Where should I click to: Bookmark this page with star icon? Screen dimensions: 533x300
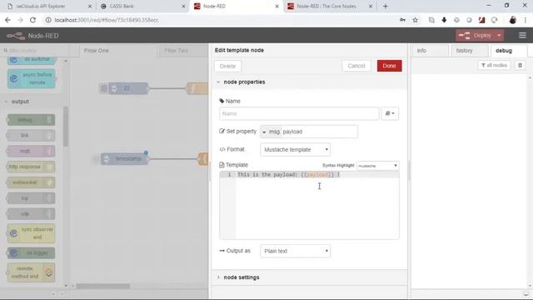415,20
